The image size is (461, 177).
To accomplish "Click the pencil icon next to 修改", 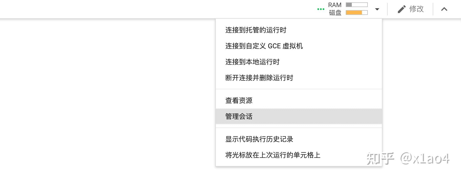I will [402, 9].
